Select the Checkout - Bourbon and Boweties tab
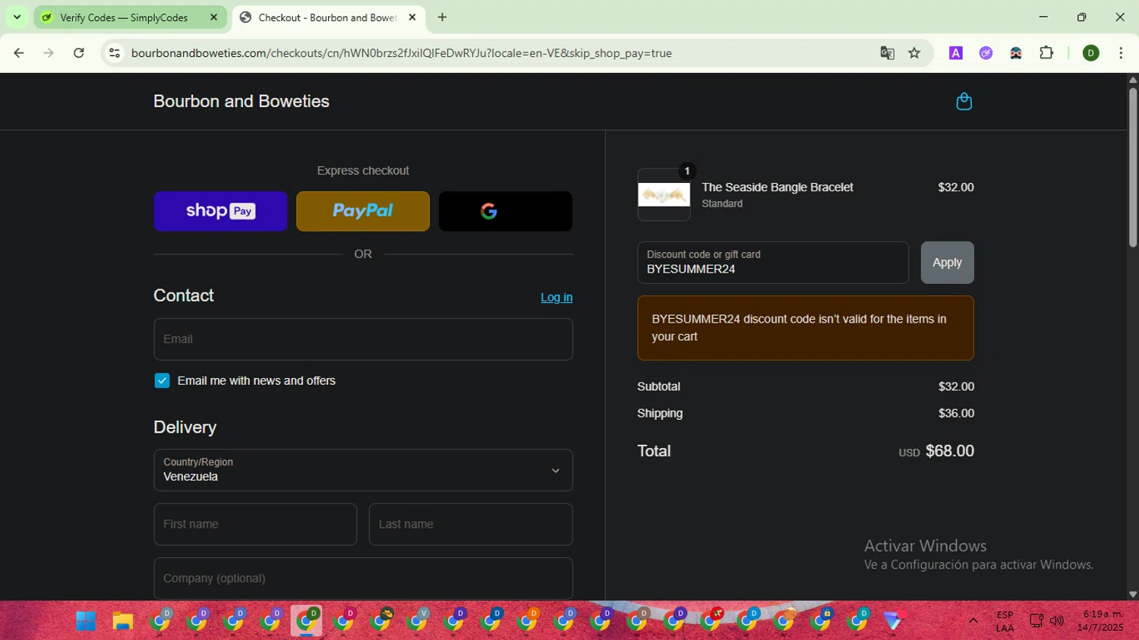The image size is (1139, 640). 327,17
